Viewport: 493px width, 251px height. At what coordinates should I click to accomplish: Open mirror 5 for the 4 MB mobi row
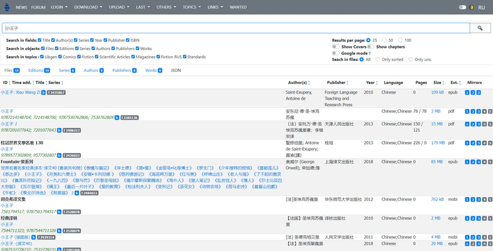point(490,237)
